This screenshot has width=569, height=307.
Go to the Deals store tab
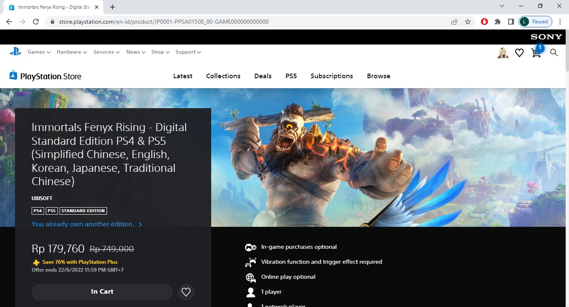click(263, 76)
